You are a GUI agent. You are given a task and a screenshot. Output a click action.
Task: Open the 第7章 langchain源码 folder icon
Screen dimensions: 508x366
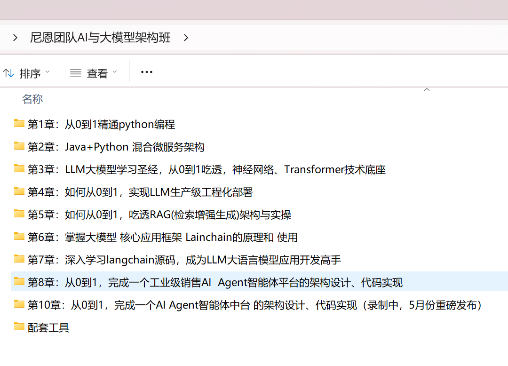[19, 259]
